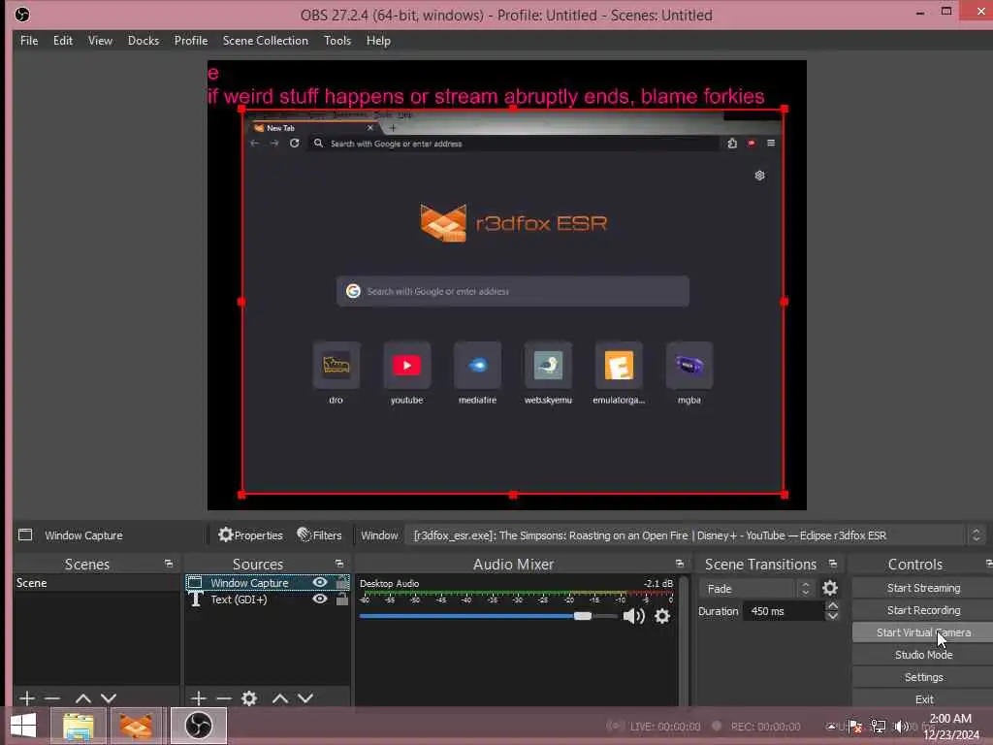Open network tray icon
Viewport: 993px width, 745px height.
pos(879,727)
